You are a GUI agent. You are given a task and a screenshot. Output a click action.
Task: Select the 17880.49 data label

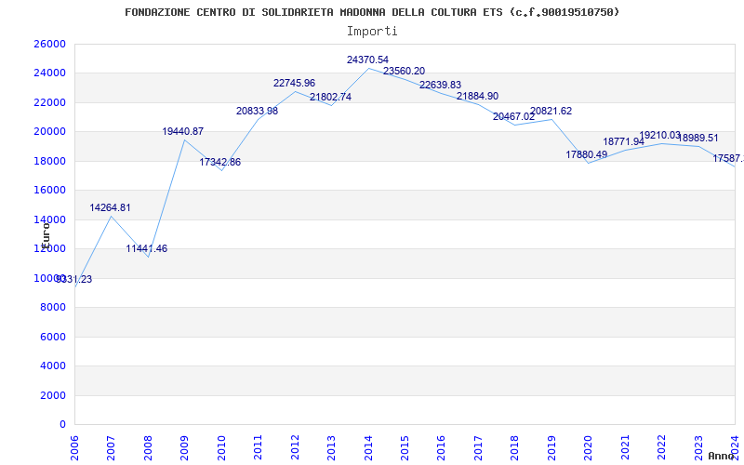(587, 154)
